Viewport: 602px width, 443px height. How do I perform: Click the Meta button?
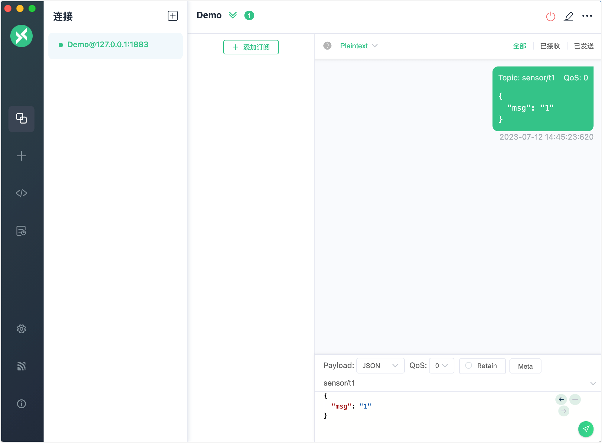tap(525, 366)
